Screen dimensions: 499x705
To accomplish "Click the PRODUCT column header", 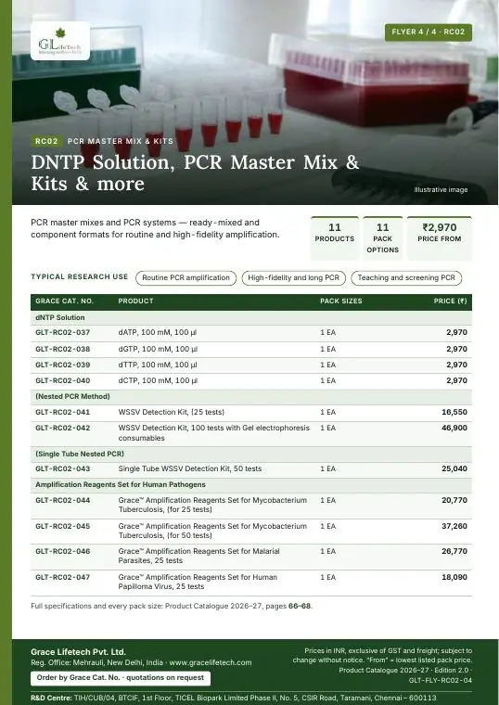I will (x=135, y=301).
